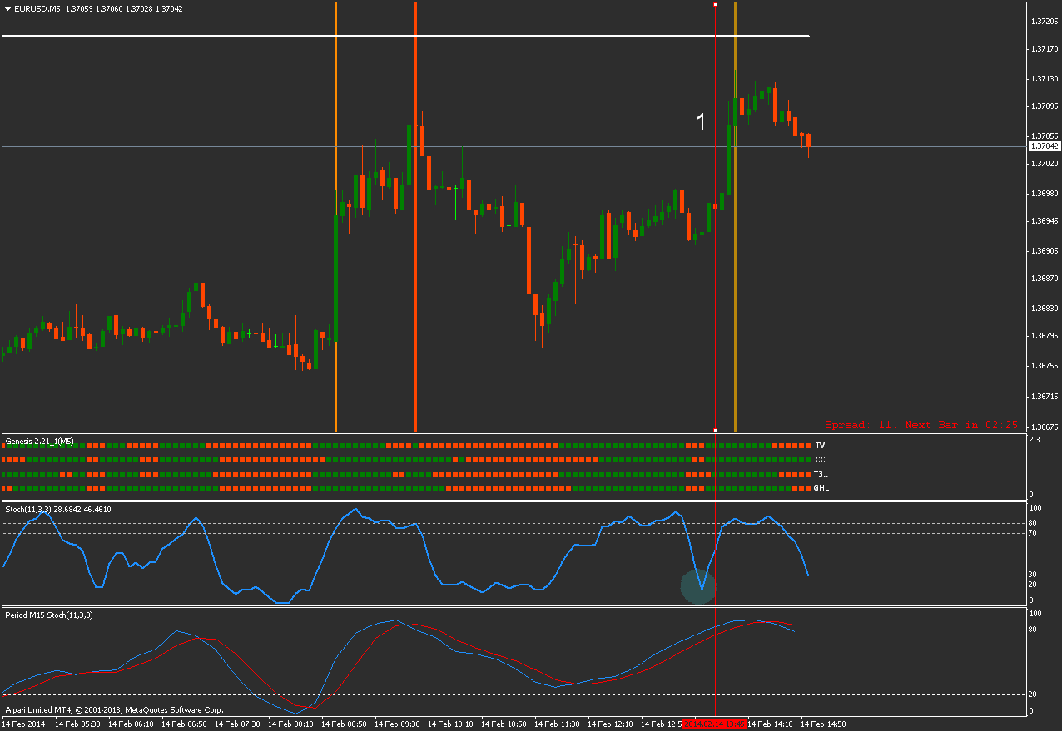Click the red highlighted date label on time axis

pos(714,724)
